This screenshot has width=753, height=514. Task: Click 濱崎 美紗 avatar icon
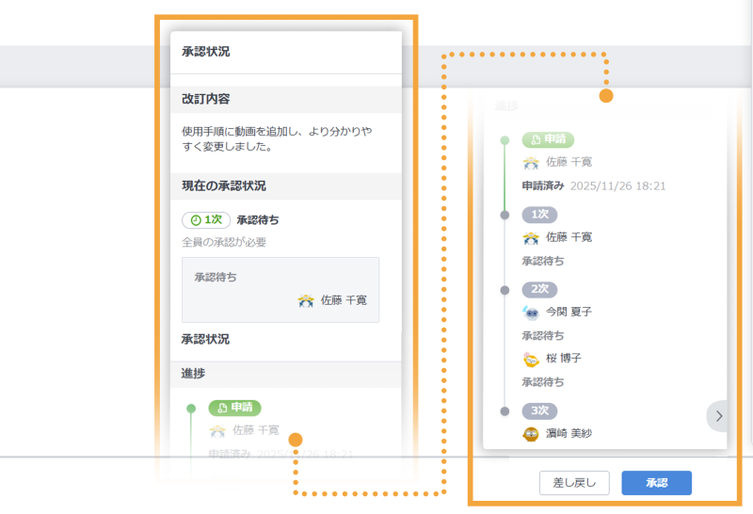click(x=531, y=434)
